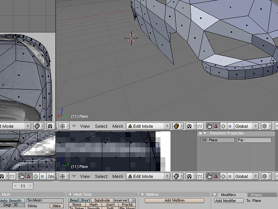Screen dimensions: 278x209
Task: Open Mesh menu in perspective view header
Action: click(x=118, y=126)
